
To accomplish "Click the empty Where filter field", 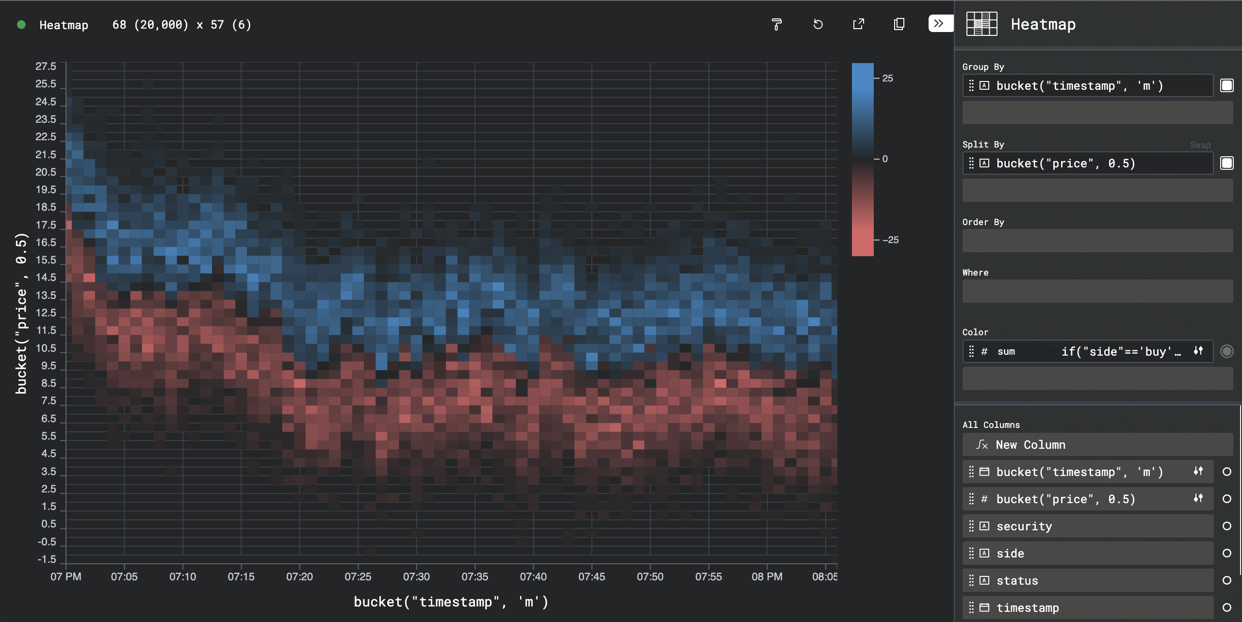I will (x=1097, y=291).
